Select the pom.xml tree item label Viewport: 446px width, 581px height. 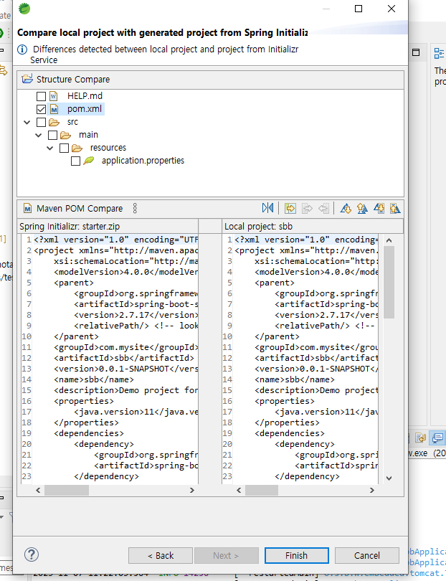(85, 109)
